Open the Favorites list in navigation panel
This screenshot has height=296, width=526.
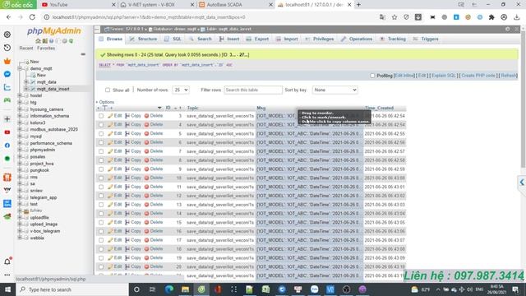[46, 49]
